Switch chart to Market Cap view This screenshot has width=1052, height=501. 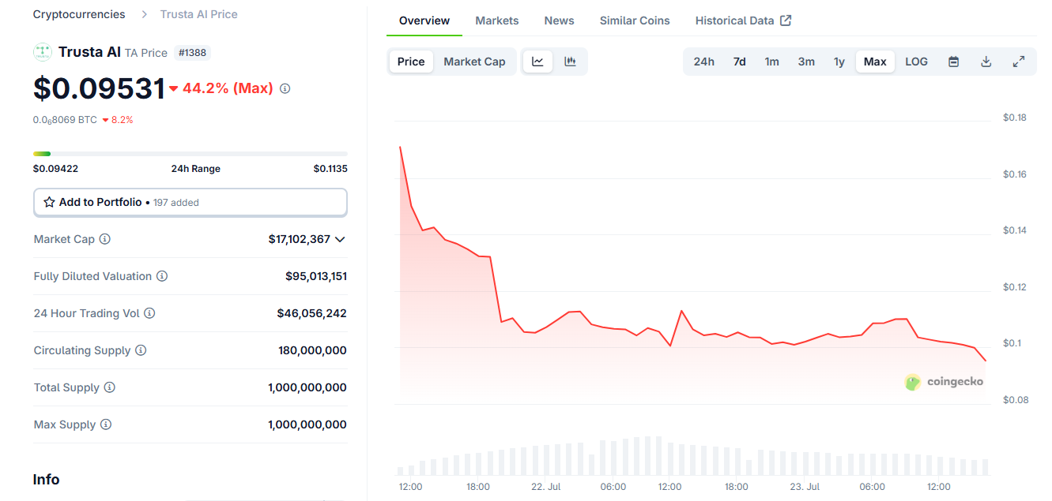click(474, 61)
